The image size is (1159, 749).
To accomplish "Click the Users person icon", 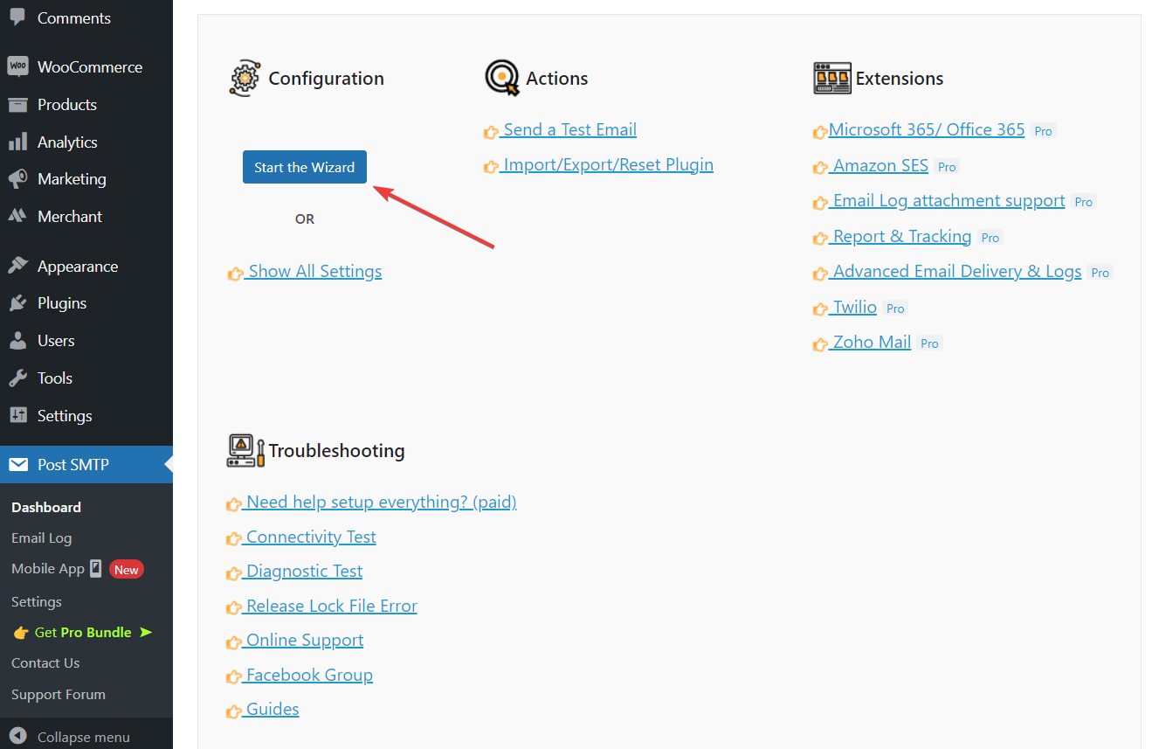I will pos(17,341).
